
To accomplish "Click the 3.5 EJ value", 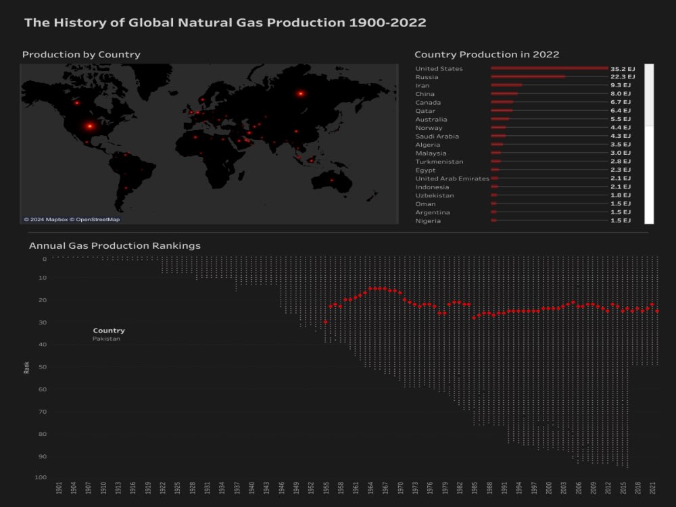I will (x=621, y=145).
